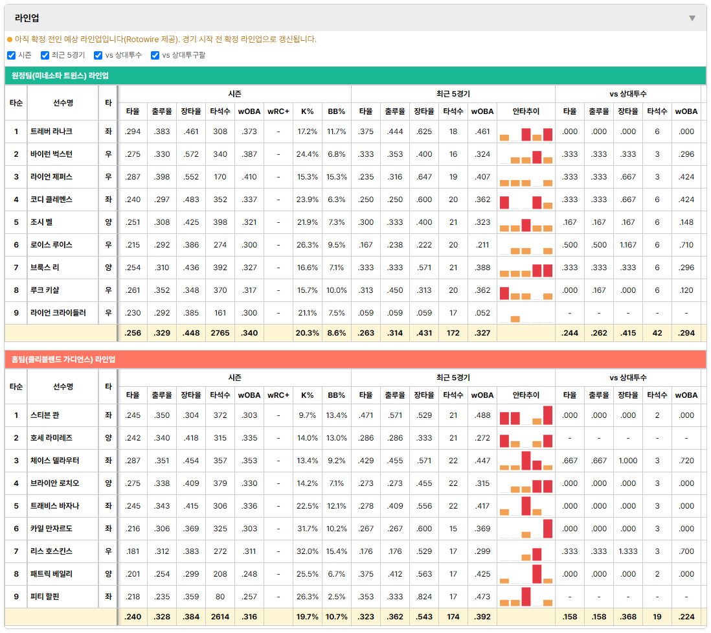
Task: Uncheck the 시즌 checkbox
Action: pyautogui.click(x=12, y=55)
